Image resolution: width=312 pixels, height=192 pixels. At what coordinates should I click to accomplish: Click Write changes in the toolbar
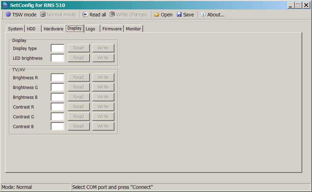tap(128, 15)
